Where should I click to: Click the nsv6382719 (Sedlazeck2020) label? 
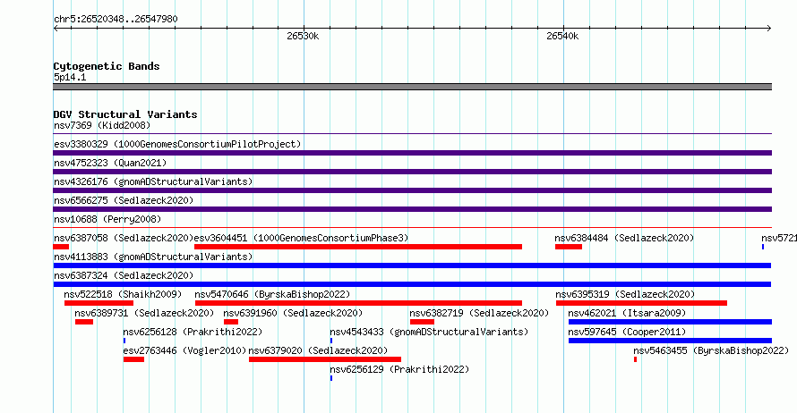click(479, 313)
